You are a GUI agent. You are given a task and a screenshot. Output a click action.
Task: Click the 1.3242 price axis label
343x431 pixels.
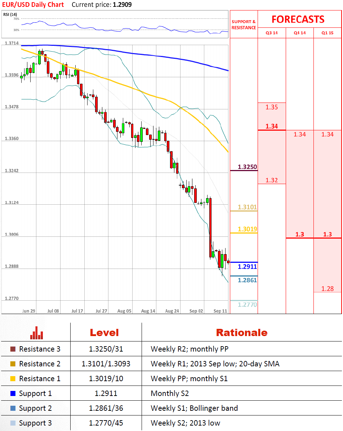12,171
